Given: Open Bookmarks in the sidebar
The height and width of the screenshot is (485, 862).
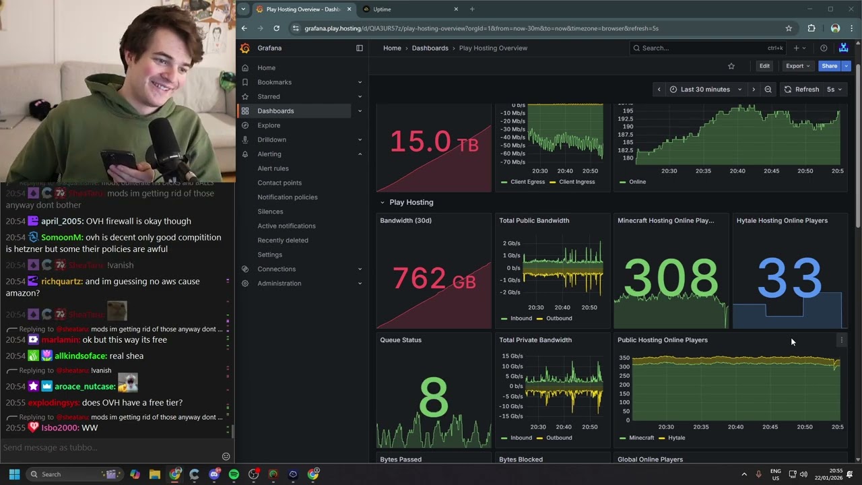Looking at the screenshot, I should pos(274,82).
